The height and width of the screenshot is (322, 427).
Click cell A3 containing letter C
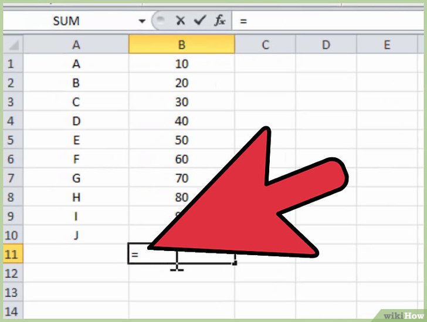(x=76, y=102)
